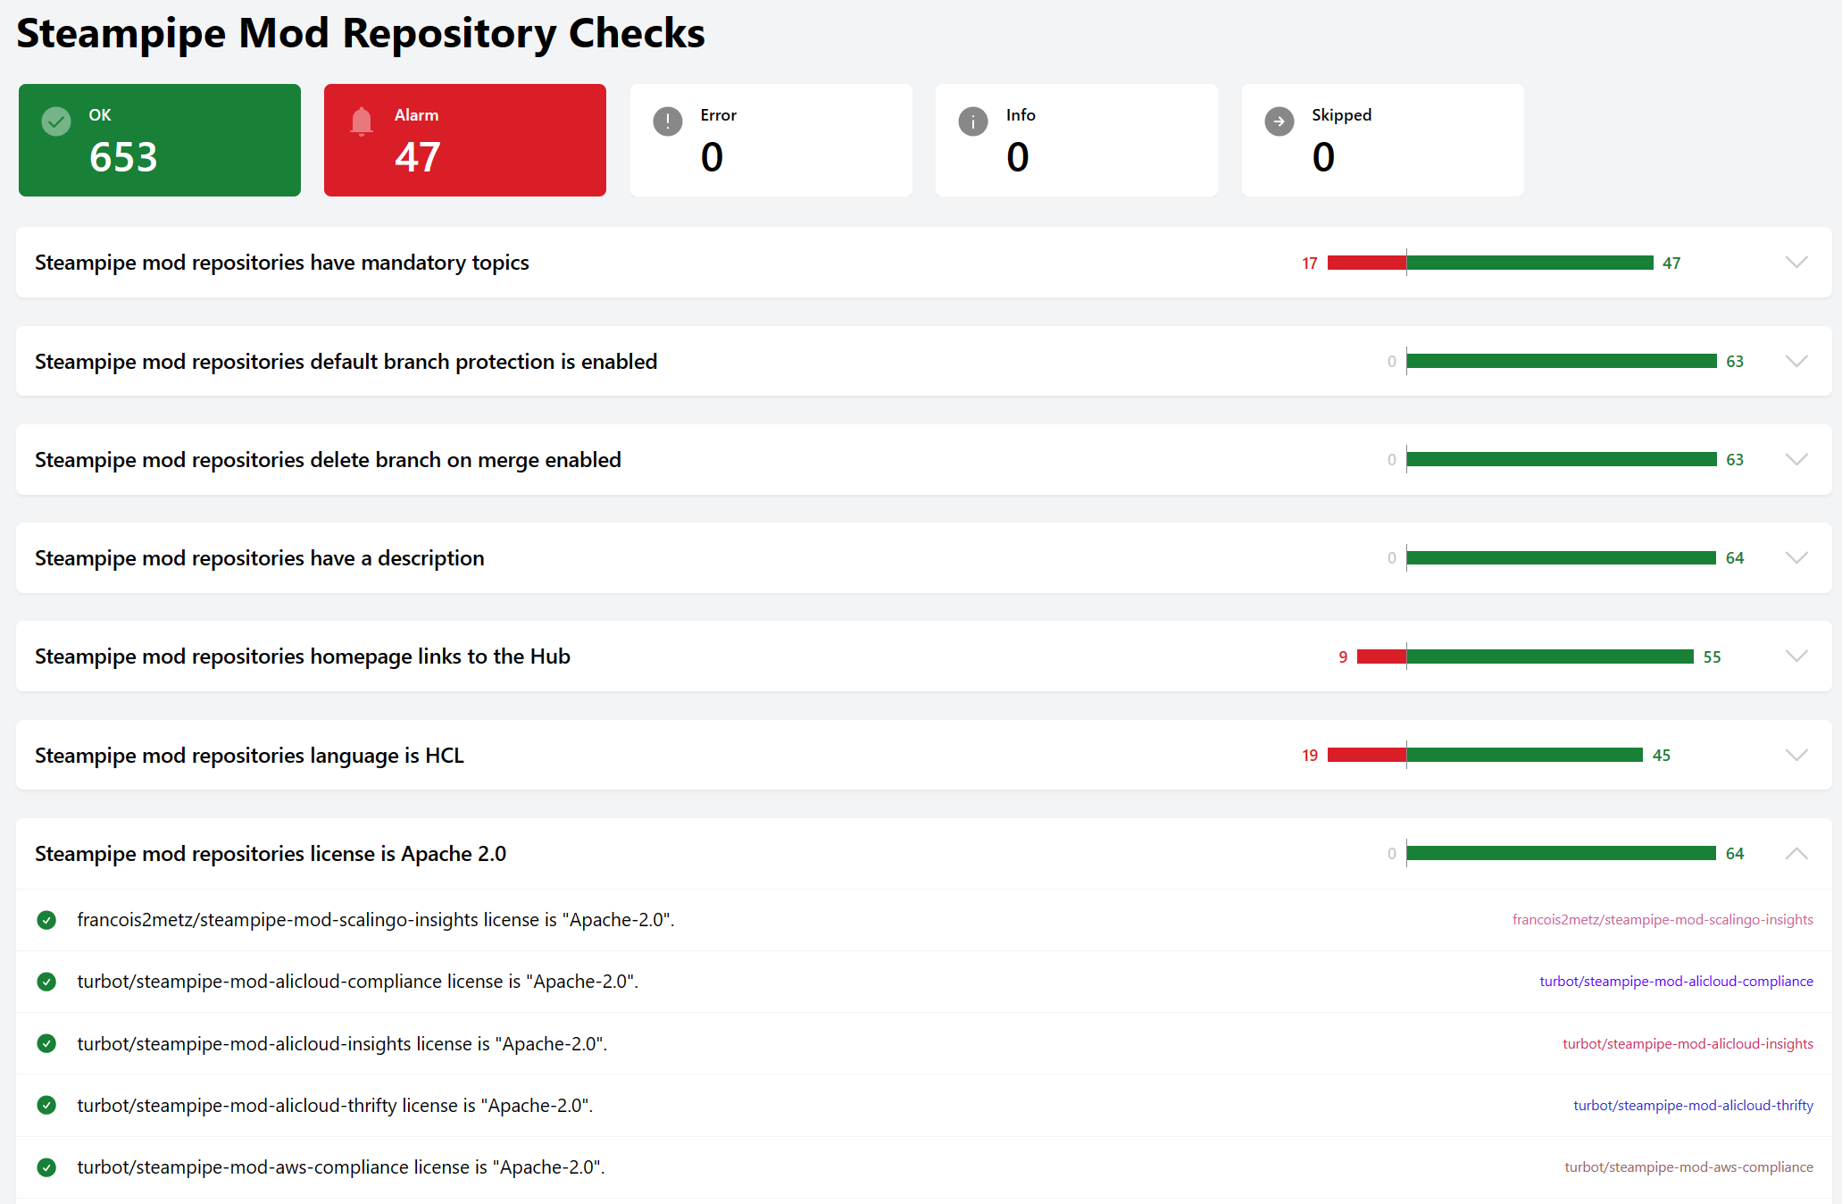Select 'Steampipe mod repositories have mandatory topics' title
The height and width of the screenshot is (1204, 1842).
click(x=282, y=263)
